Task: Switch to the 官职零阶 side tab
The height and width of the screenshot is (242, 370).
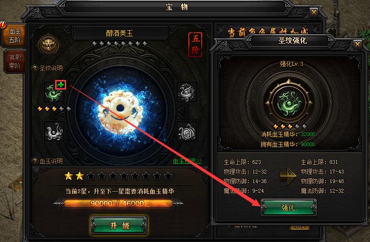Action: click(x=15, y=61)
